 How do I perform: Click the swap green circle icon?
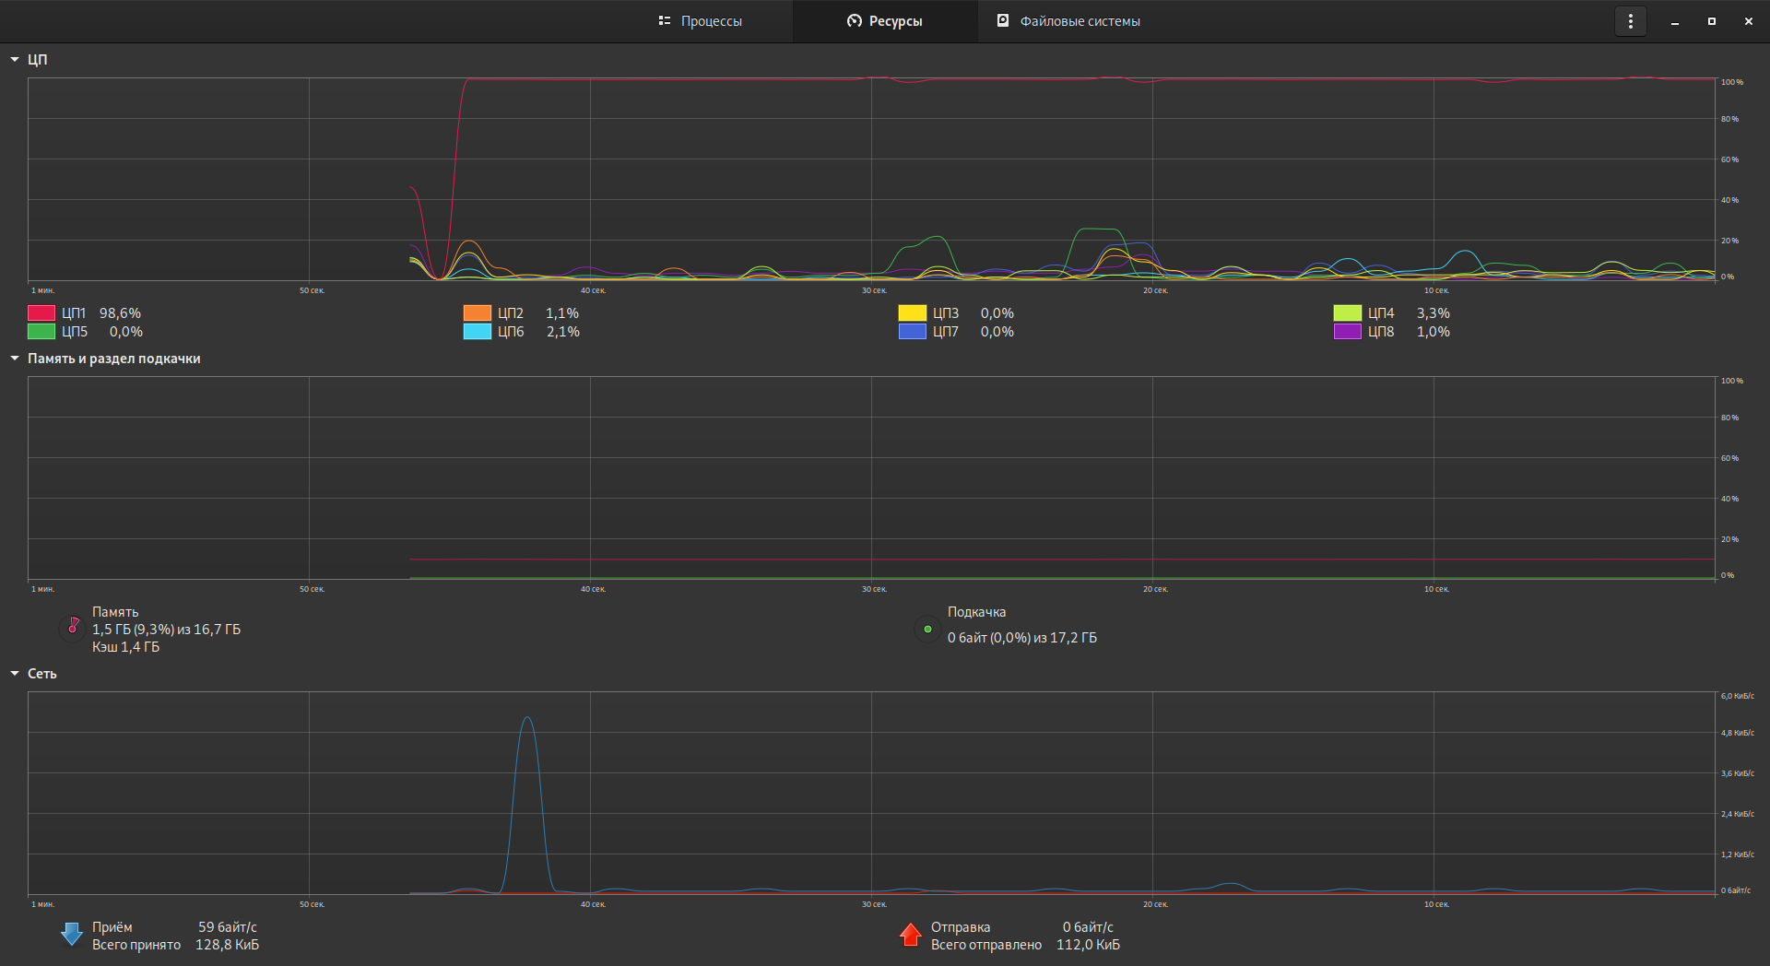click(x=927, y=630)
